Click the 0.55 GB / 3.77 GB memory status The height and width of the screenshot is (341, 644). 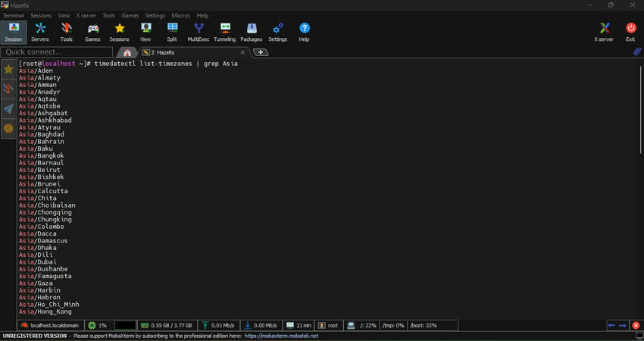(167, 325)
